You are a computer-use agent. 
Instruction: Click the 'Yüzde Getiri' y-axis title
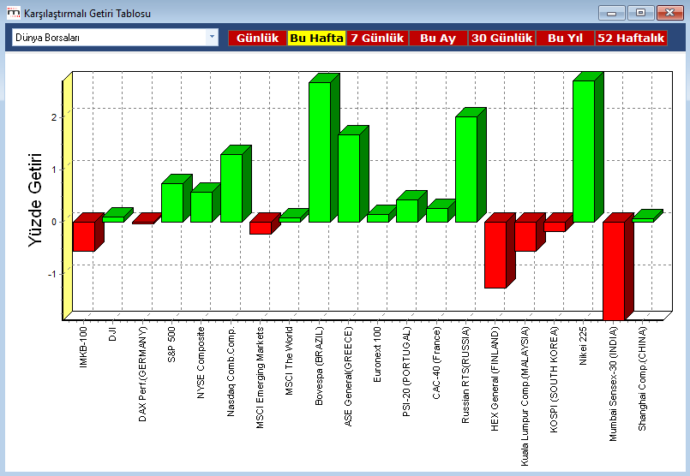[35, 200]
